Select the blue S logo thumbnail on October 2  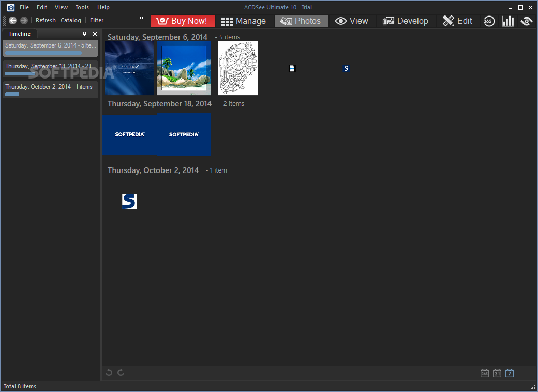(x=129, y=201)
